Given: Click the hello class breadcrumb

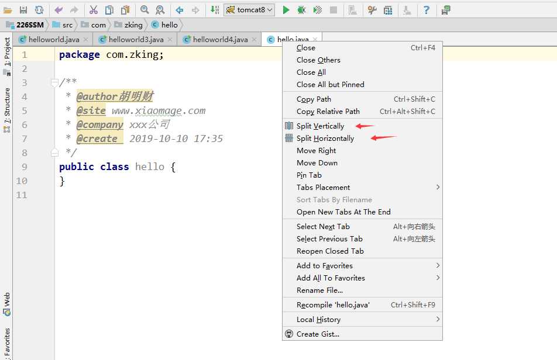Looking at the screenshot, I should click(x=164, y=25).
